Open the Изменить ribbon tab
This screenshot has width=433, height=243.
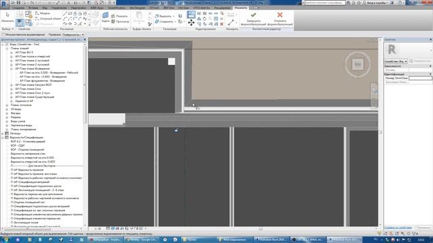[241, 8]
